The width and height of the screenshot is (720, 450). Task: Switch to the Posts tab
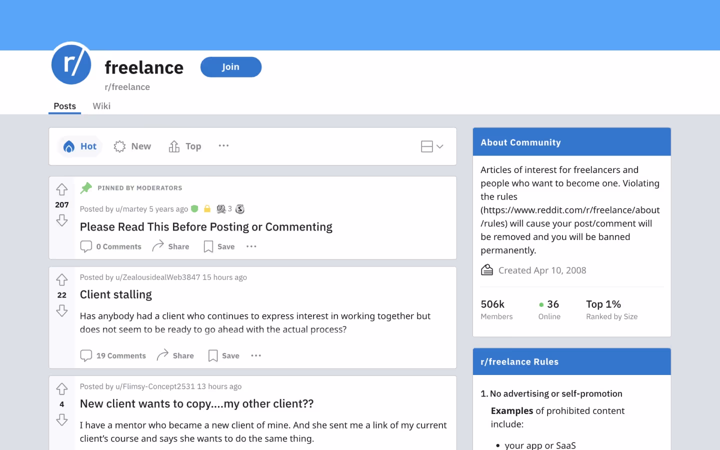[x=64, y=106]
